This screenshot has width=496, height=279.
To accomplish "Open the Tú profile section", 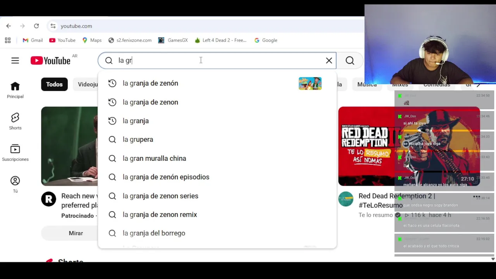I will (15, 184).
